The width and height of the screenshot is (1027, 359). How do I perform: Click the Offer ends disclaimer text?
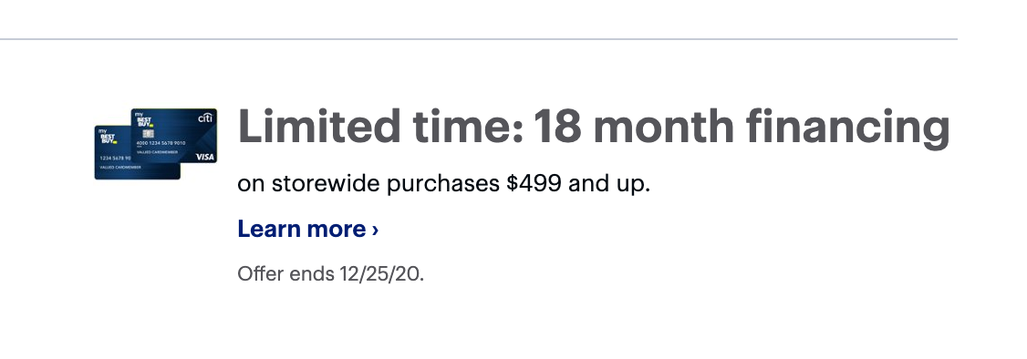click(331, 273)
